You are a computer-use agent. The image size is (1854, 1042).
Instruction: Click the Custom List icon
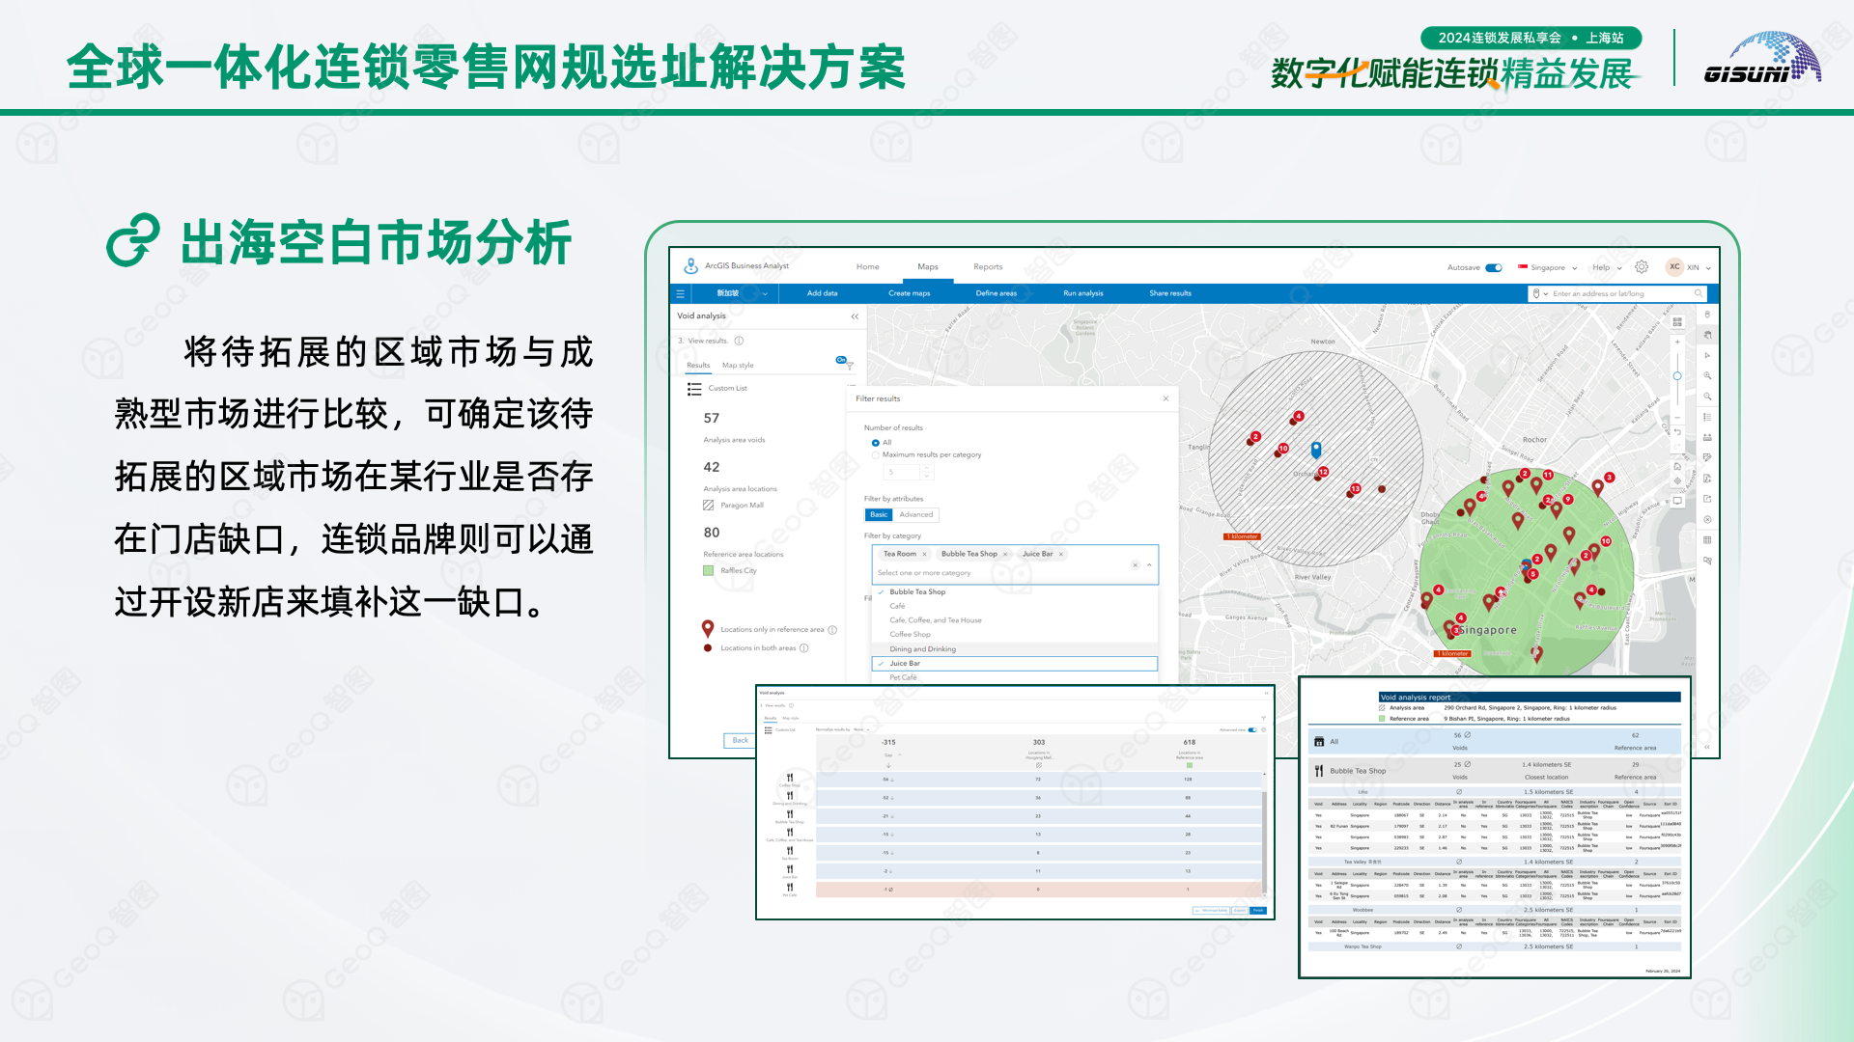(694, 389)
